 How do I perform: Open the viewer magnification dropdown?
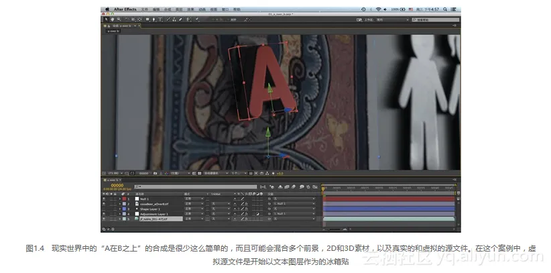coord(115,173)
